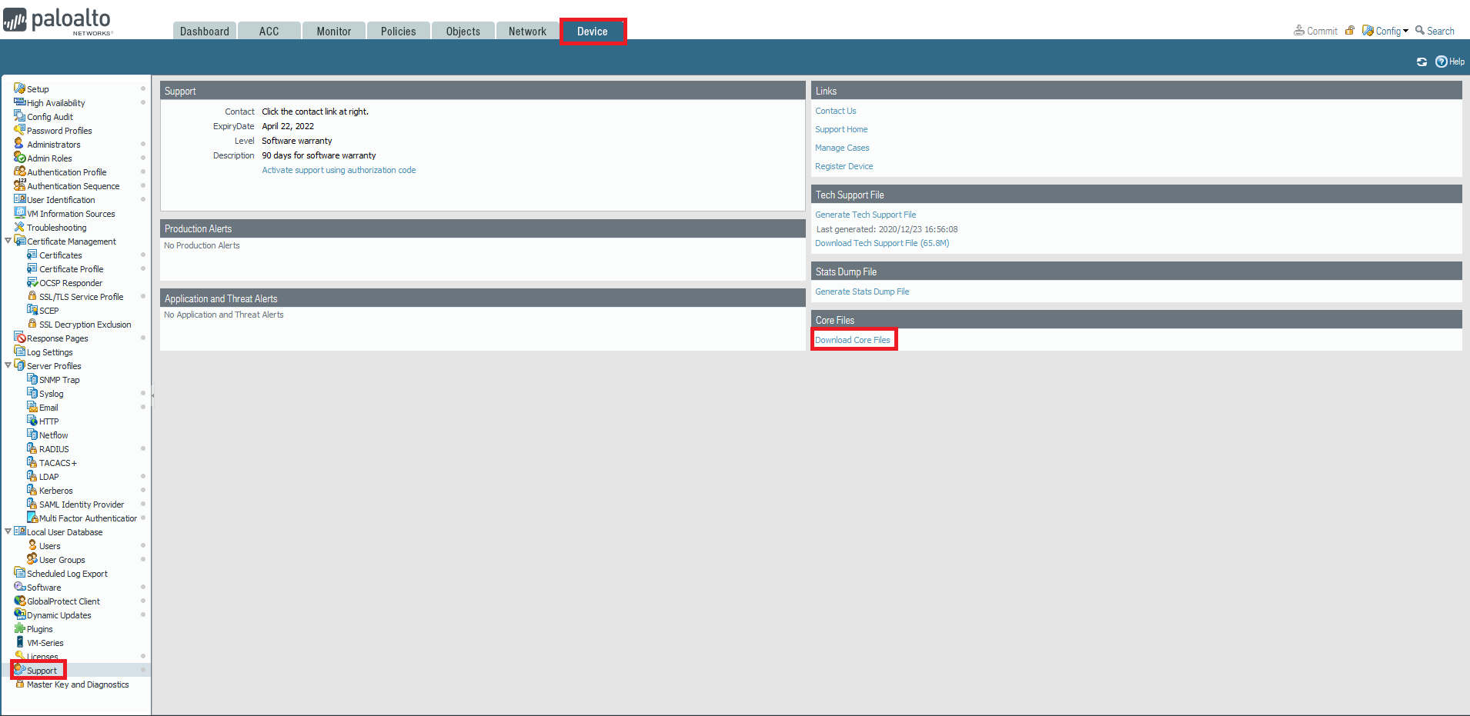Click the Manage Cases link
Image resolution: width=1470 pixels, height=716 pixels.
pos(842,148)
